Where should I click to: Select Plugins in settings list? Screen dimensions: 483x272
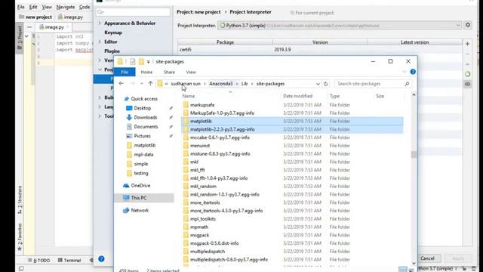pos(112,51)
